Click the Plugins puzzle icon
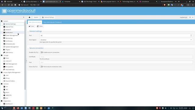The height and width of the screenshot is (110, 195). [x=4, y=50]
